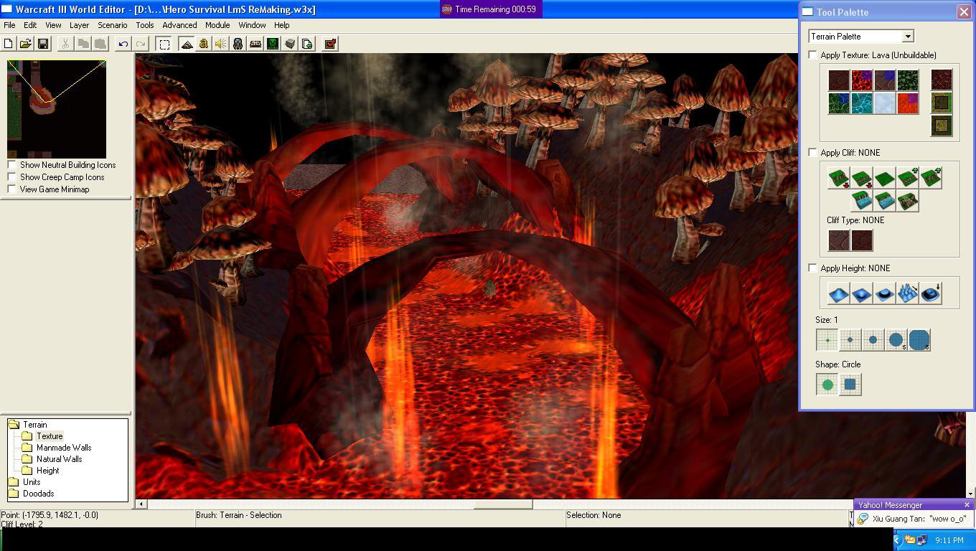The width and height of the screenshot is (976, 551).
Task: Enable Show Creep Camp Icons
Action: pos(12,177)
